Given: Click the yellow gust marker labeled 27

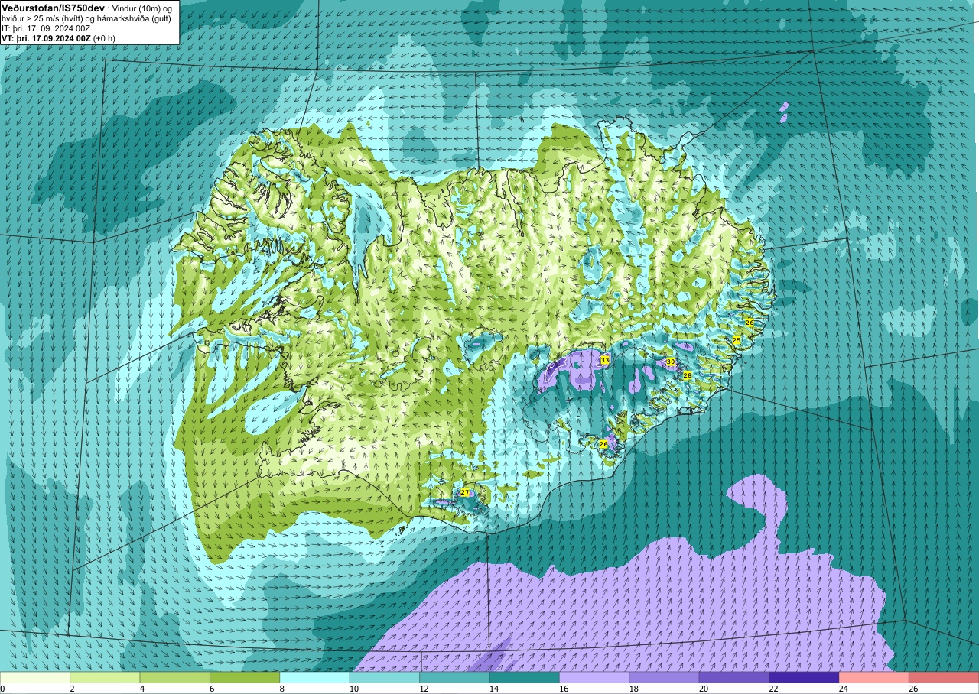Looking at the screenshot, I should coord(465,492).
